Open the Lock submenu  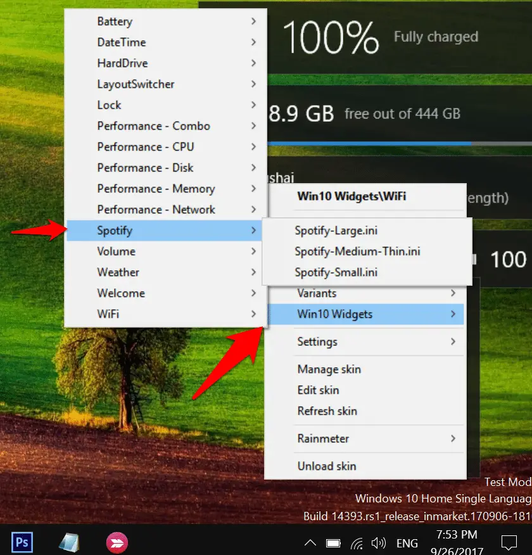point(164,105)
